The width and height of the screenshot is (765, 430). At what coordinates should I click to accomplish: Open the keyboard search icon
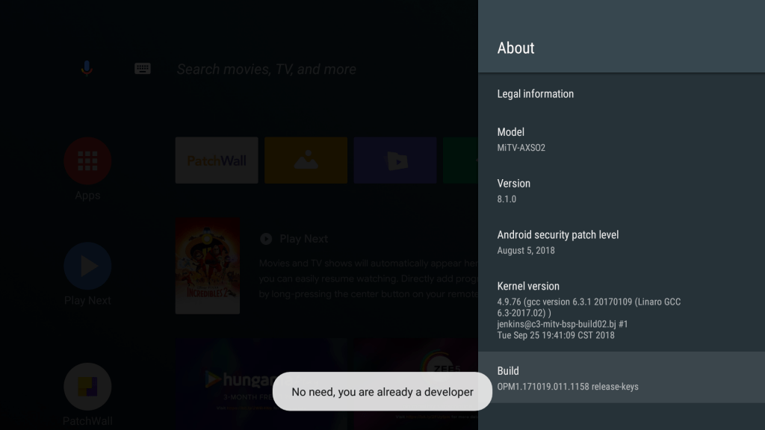[x=143, y=68]
